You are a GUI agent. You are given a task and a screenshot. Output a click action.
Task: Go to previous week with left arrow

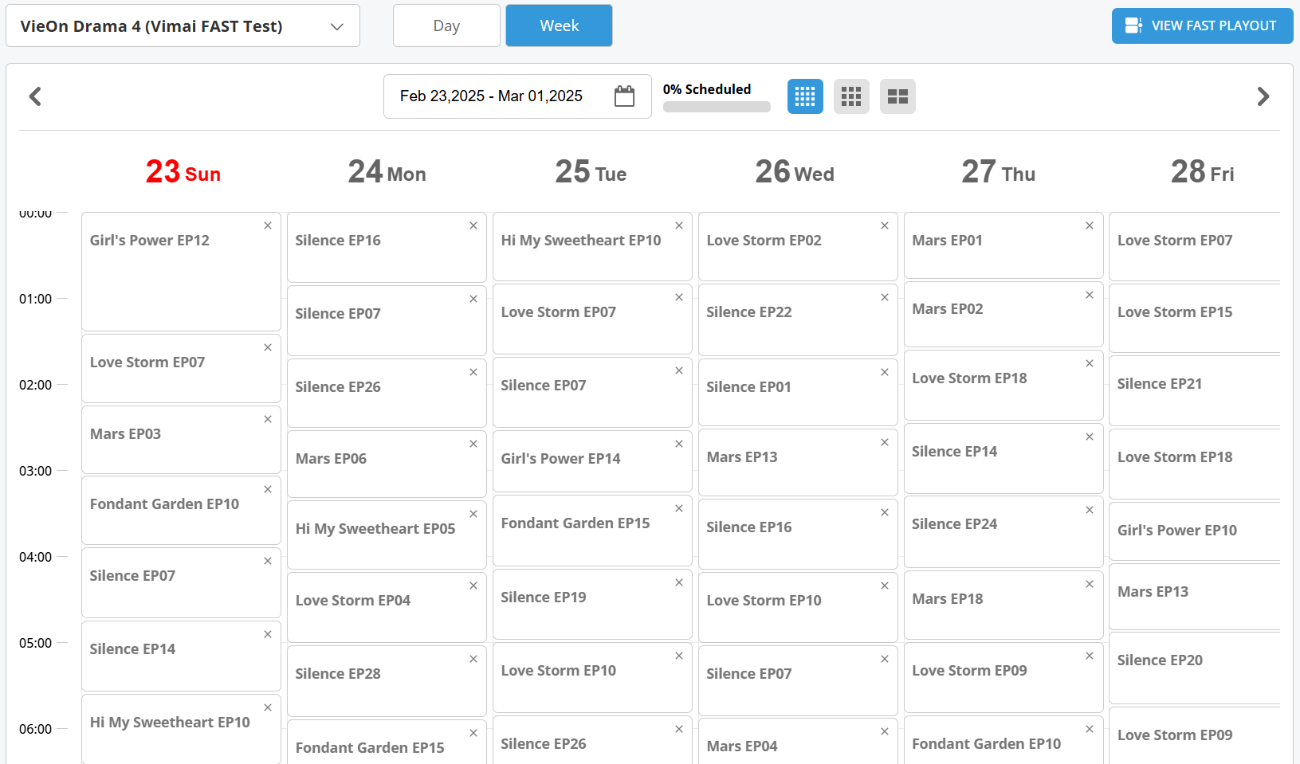[x=35, y=96]
